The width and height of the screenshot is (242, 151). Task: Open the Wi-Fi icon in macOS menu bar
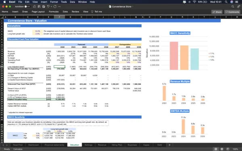pos(194,2)
